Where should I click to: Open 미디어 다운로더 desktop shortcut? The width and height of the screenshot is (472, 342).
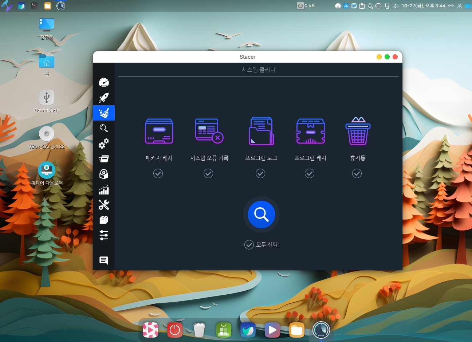tap(47, 170)
